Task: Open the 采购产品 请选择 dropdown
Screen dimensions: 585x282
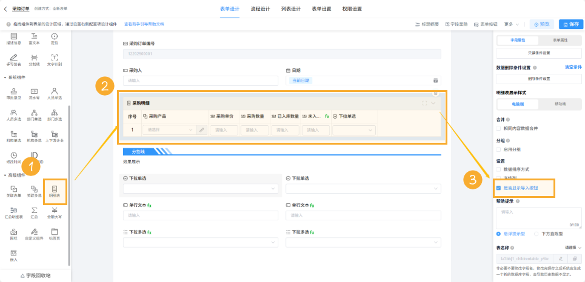Action: tap(169, 130)
